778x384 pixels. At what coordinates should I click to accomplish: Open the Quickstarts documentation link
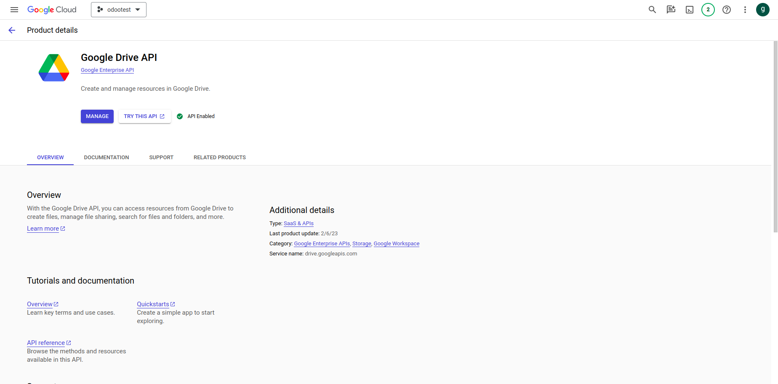[153, 304]
